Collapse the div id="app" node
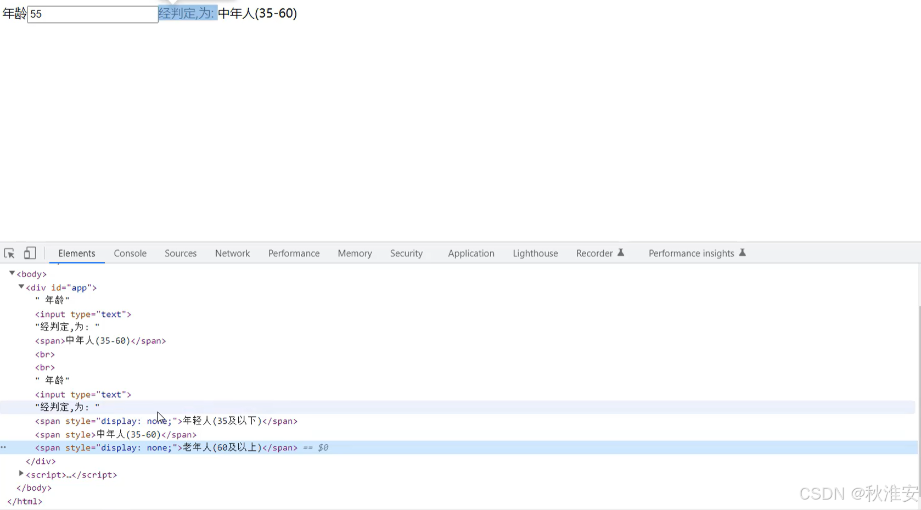The image size is (921, 510). [21, 287]
